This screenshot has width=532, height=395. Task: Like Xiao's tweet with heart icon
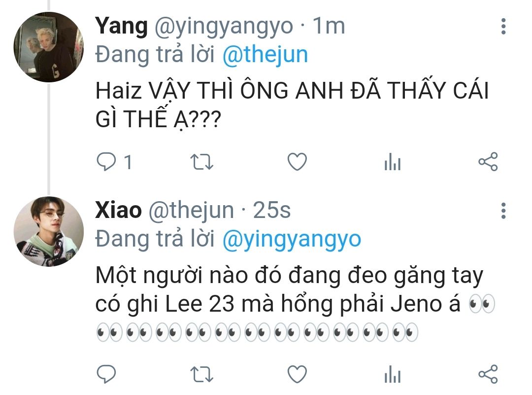tap(297, 374)
